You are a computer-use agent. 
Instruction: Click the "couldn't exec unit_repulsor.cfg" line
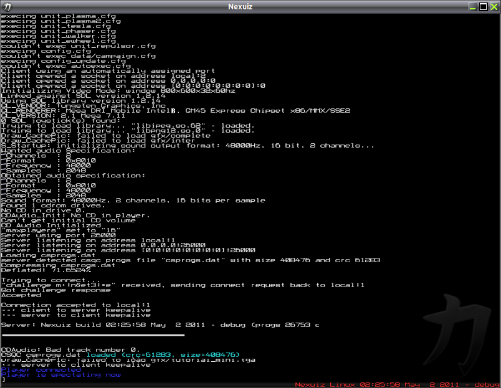(79, 46)
